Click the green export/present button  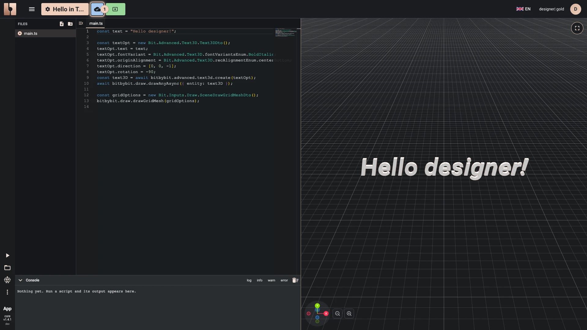click(x=115, y=9)
